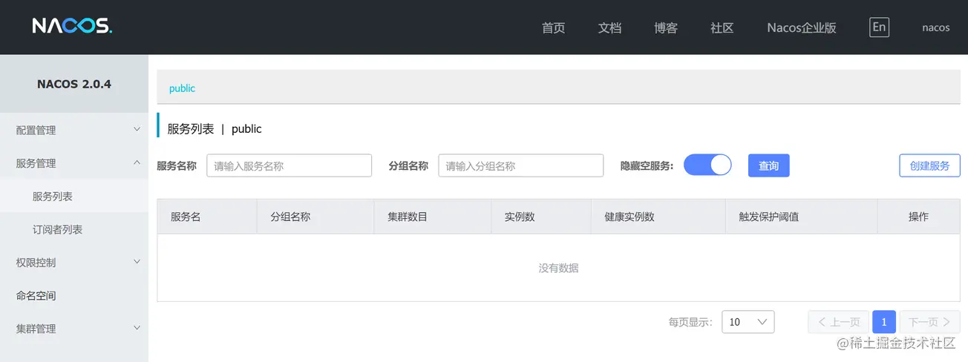Collapse the 服务管理 sidebar menu

tap(74, 163)
